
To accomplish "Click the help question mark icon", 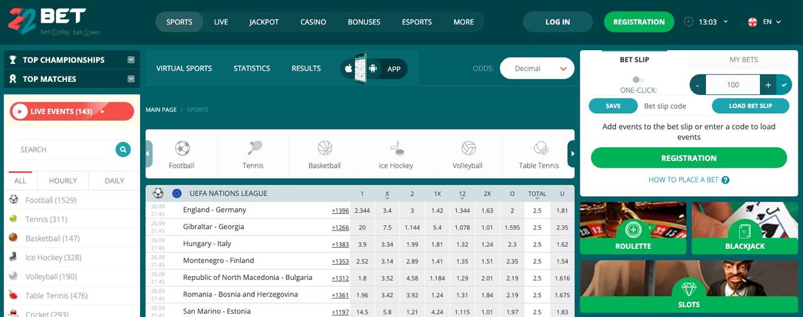I will 725,180.
